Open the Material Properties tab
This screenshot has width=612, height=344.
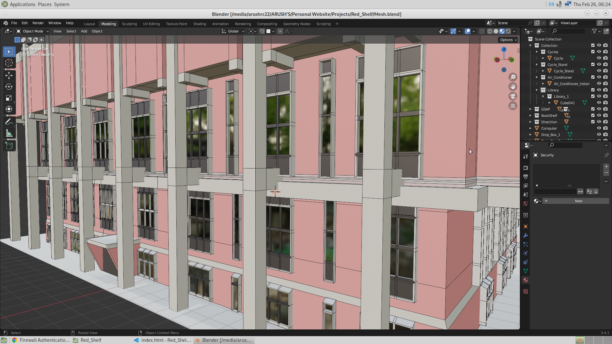click(526, 280)
